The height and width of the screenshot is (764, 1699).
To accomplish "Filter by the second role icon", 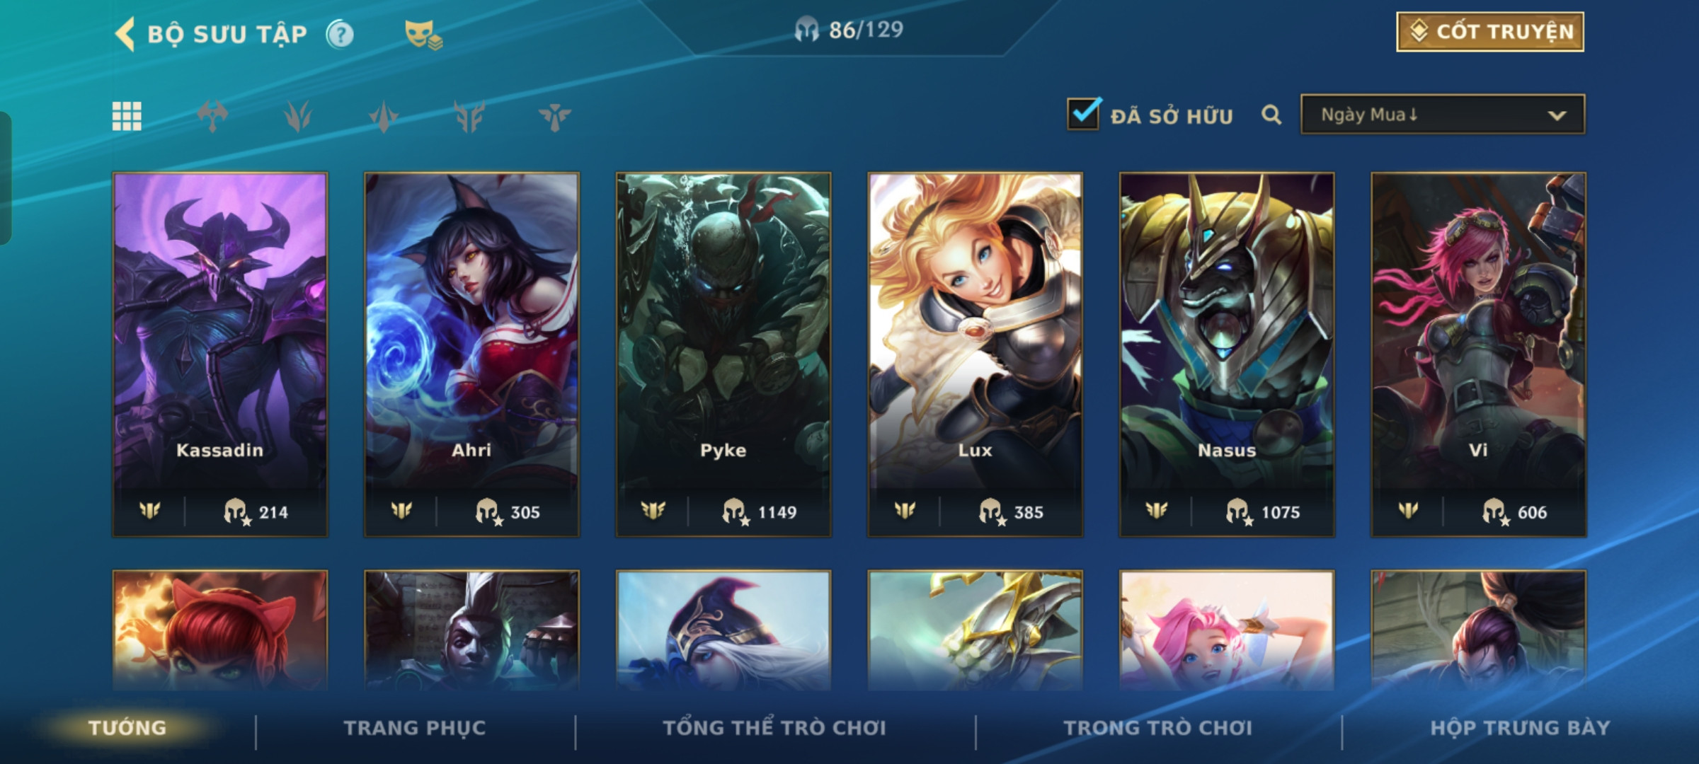I will click(x=298, y=116).
